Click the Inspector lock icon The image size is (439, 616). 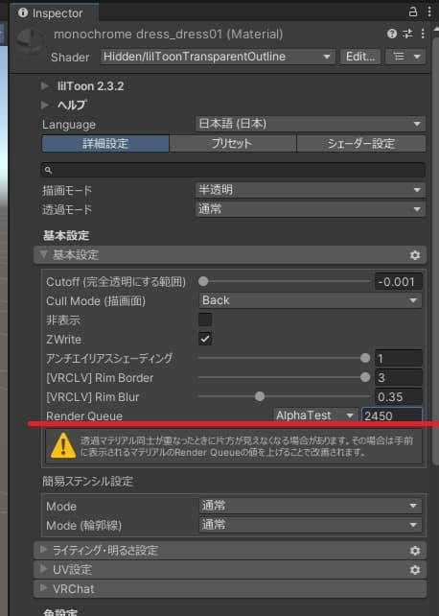pos(413,12)
